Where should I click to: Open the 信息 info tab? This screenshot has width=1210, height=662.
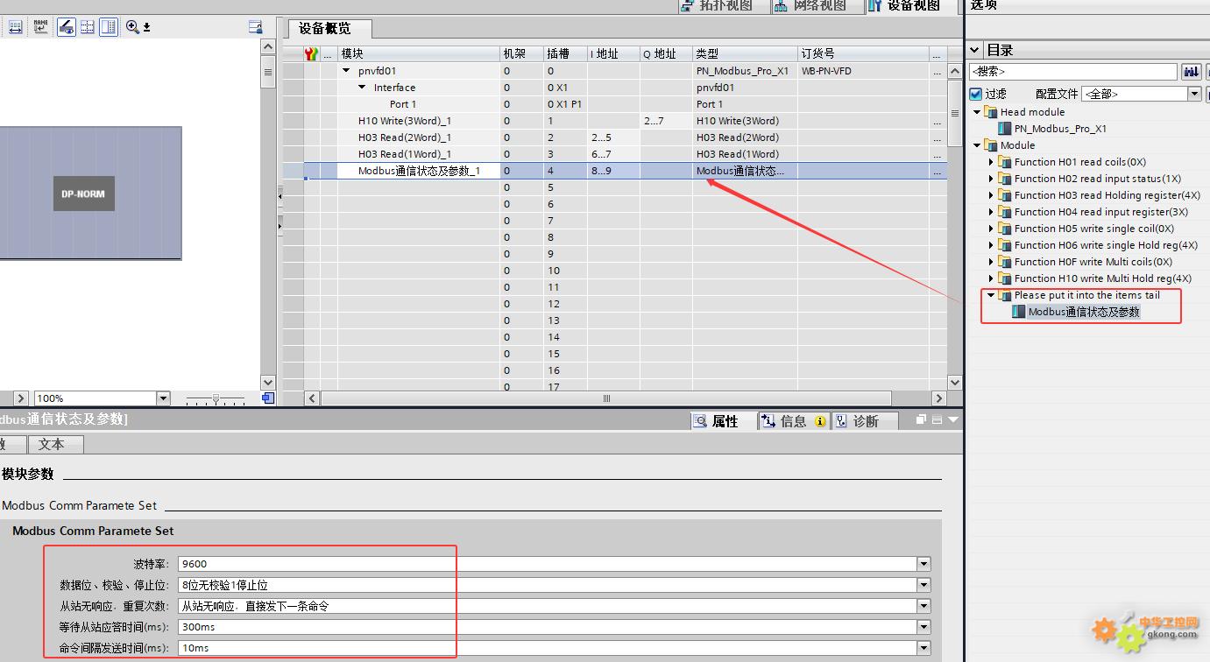coord(792,421)
